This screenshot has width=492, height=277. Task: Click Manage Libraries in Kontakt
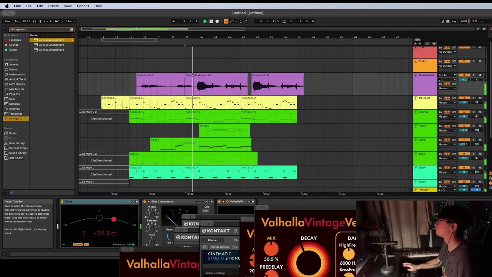click(219, 247)
